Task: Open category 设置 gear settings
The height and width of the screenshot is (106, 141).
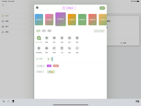Action: pyautogui.click(x=77, y=48)
